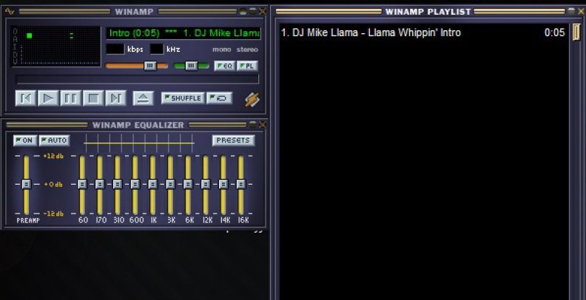Click the Previous track button

[x=26, y=98]
